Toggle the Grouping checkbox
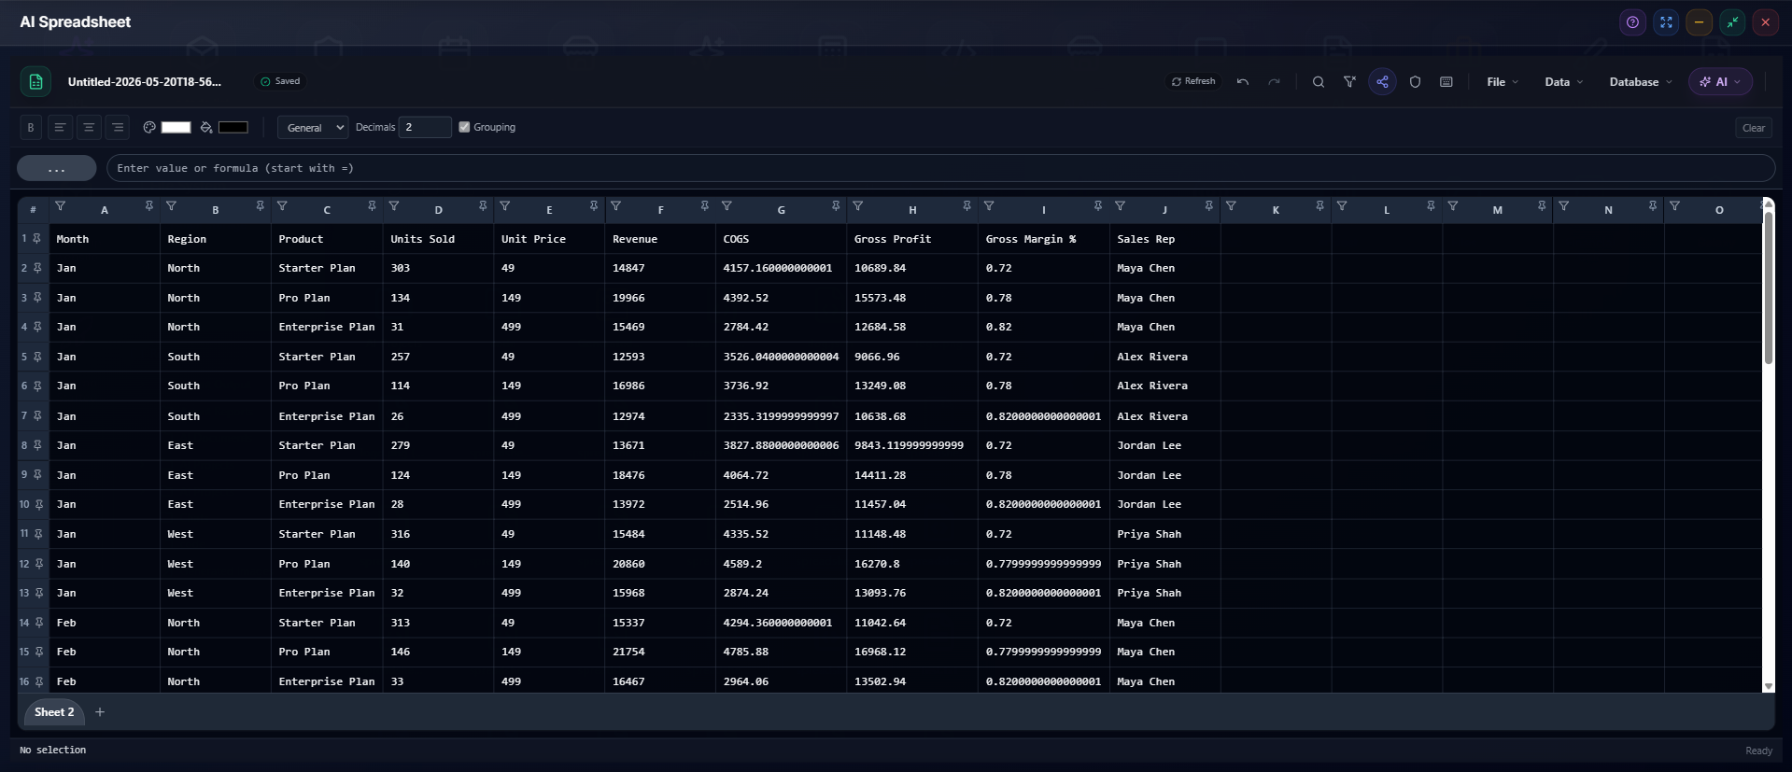 [464, 127]
